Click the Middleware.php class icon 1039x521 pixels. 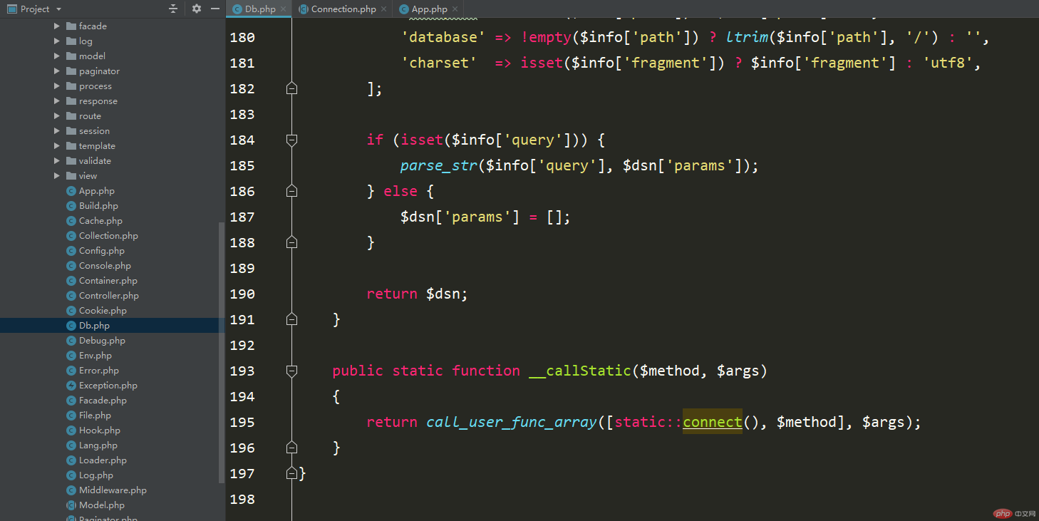pos(71,490)
